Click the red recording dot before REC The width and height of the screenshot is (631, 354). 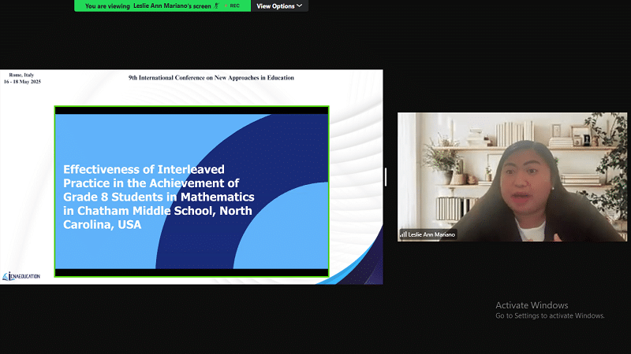coord(225,6)
